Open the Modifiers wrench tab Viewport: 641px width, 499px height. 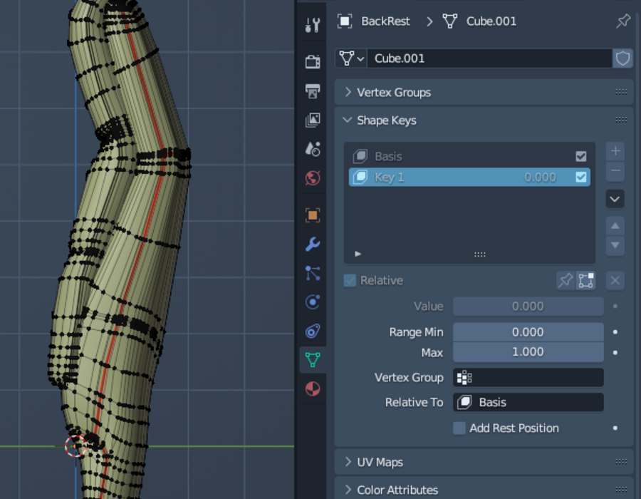(313, 245)
